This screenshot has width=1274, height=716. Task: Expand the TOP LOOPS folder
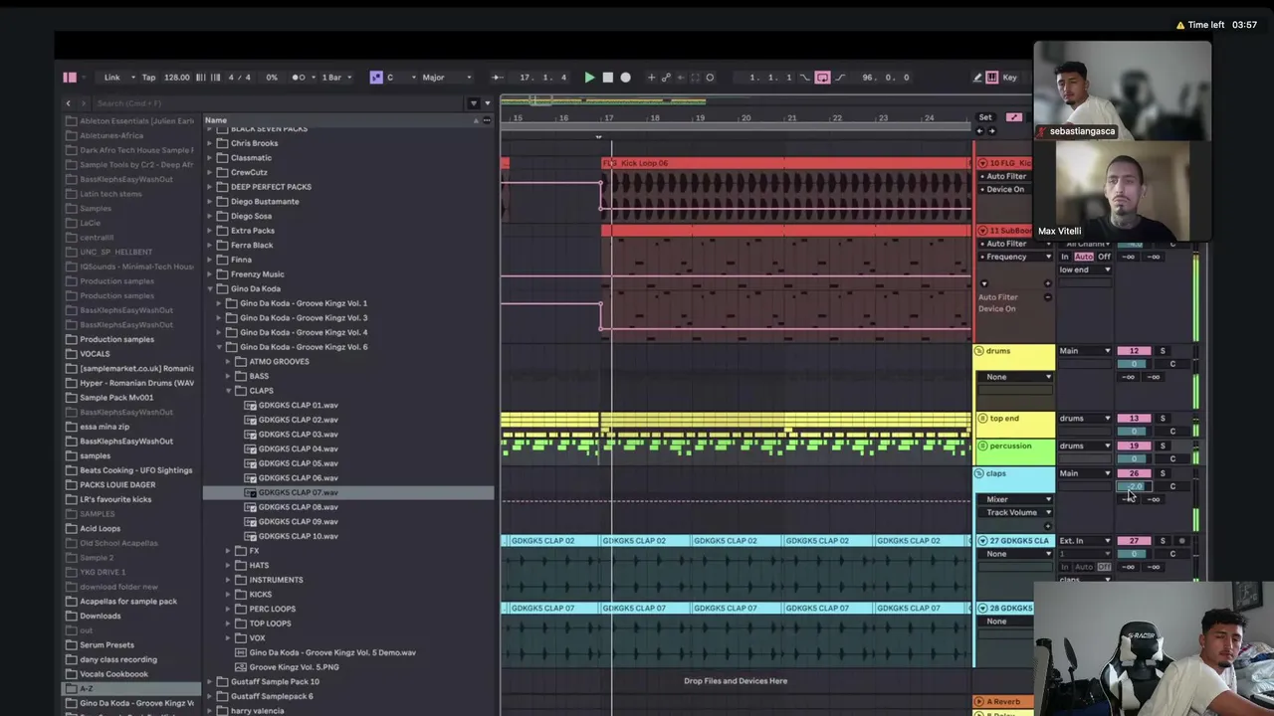tap(228, 624)
